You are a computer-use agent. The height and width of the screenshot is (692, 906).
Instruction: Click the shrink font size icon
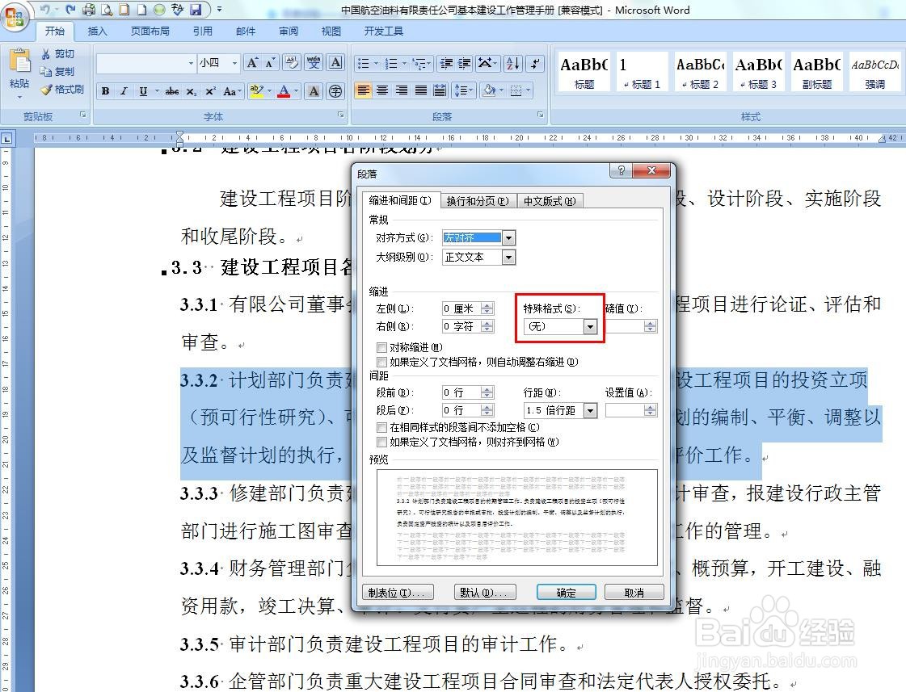(271, 62)
